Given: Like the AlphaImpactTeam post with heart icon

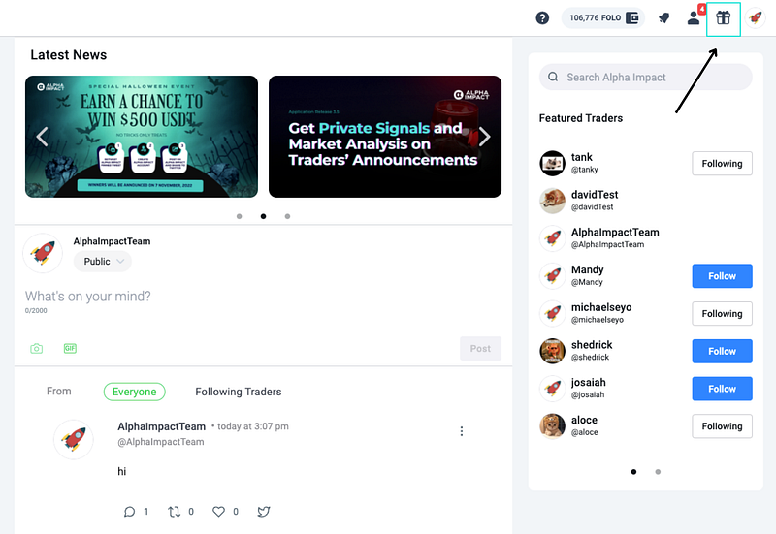Looking at the screenshot, I should pos(218,512).
